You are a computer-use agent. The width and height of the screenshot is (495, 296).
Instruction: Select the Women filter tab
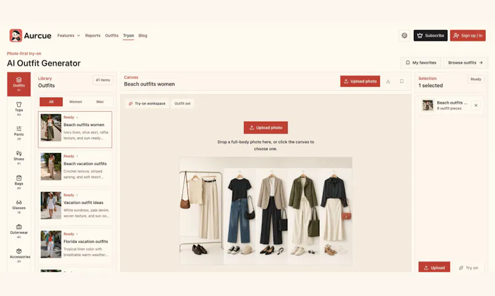[75, 102]
